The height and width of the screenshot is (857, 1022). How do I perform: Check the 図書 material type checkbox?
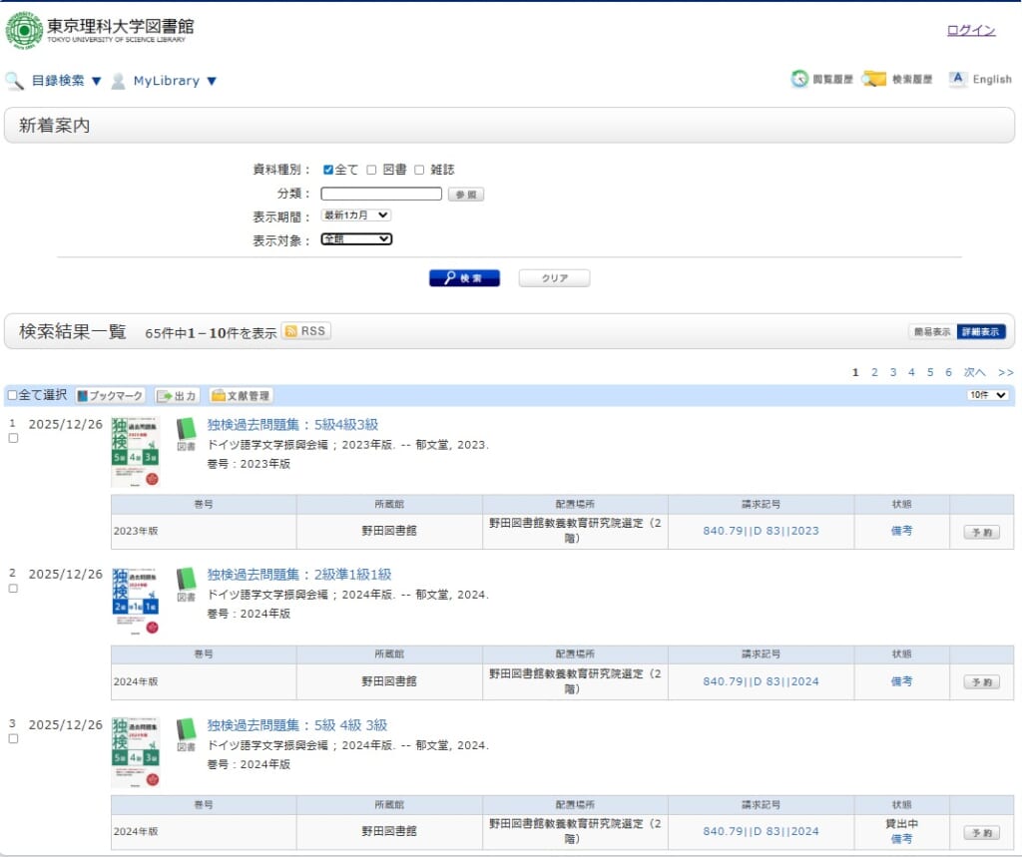point(371,170)
